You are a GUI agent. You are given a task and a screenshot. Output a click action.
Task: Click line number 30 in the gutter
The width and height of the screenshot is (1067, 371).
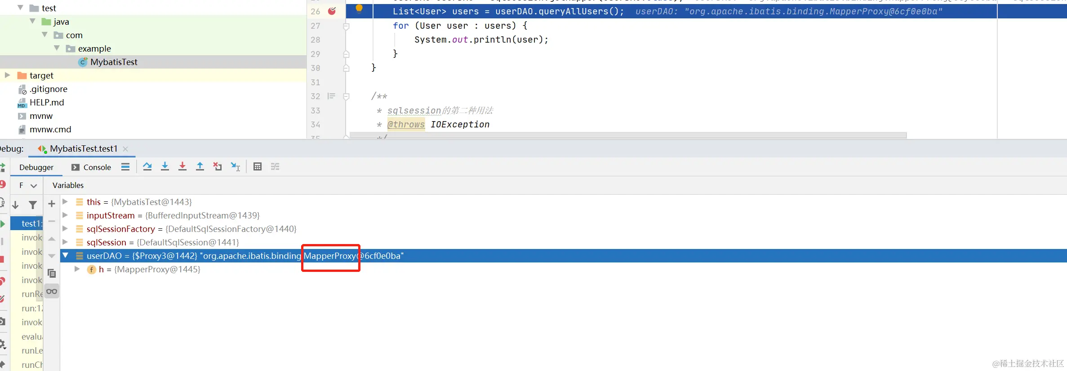coord(316,68)
